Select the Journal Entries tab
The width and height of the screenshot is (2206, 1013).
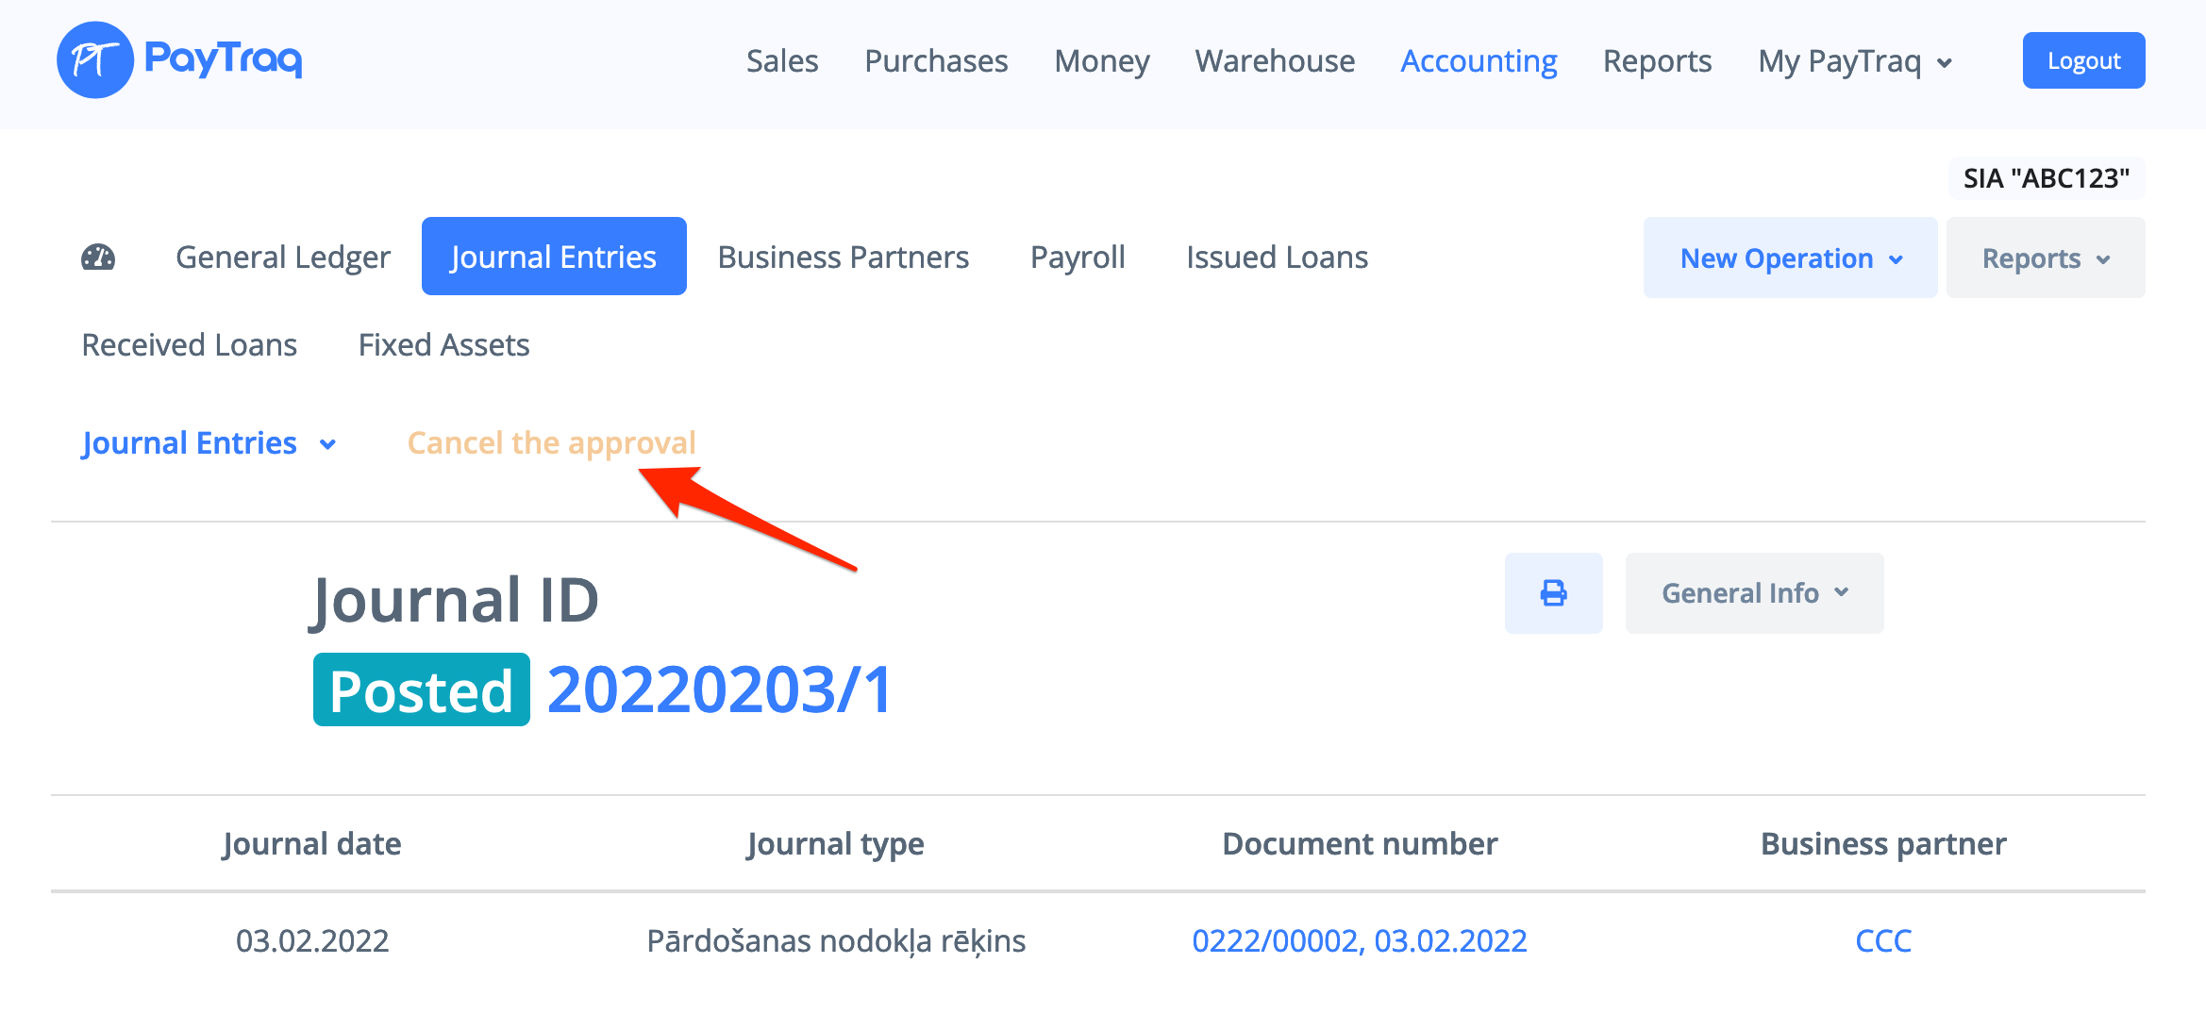[554, 257]
